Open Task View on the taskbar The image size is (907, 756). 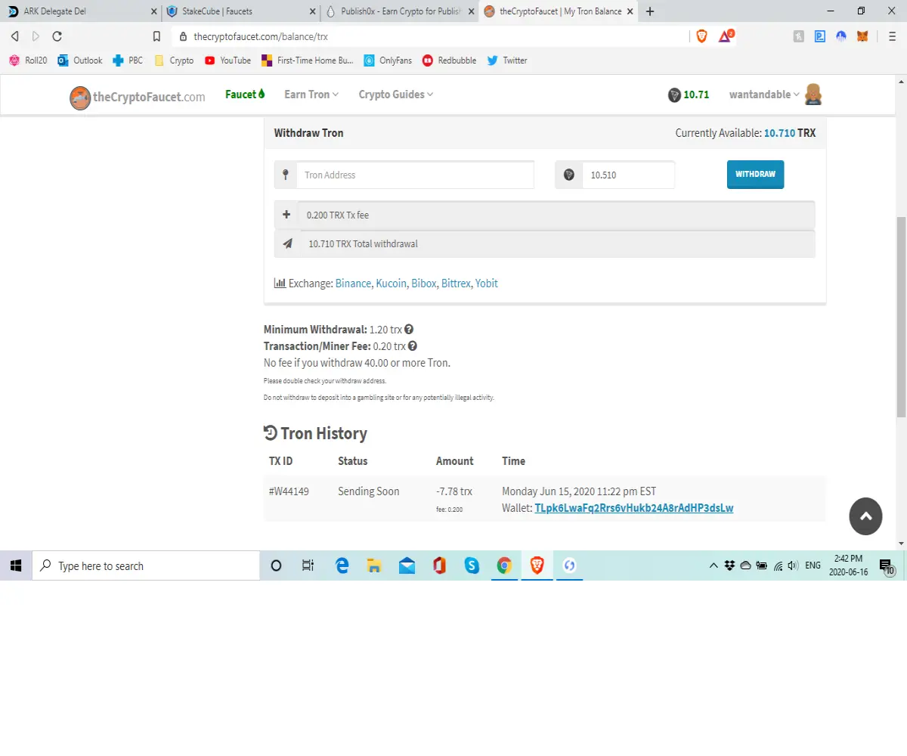tap(308, 565)
